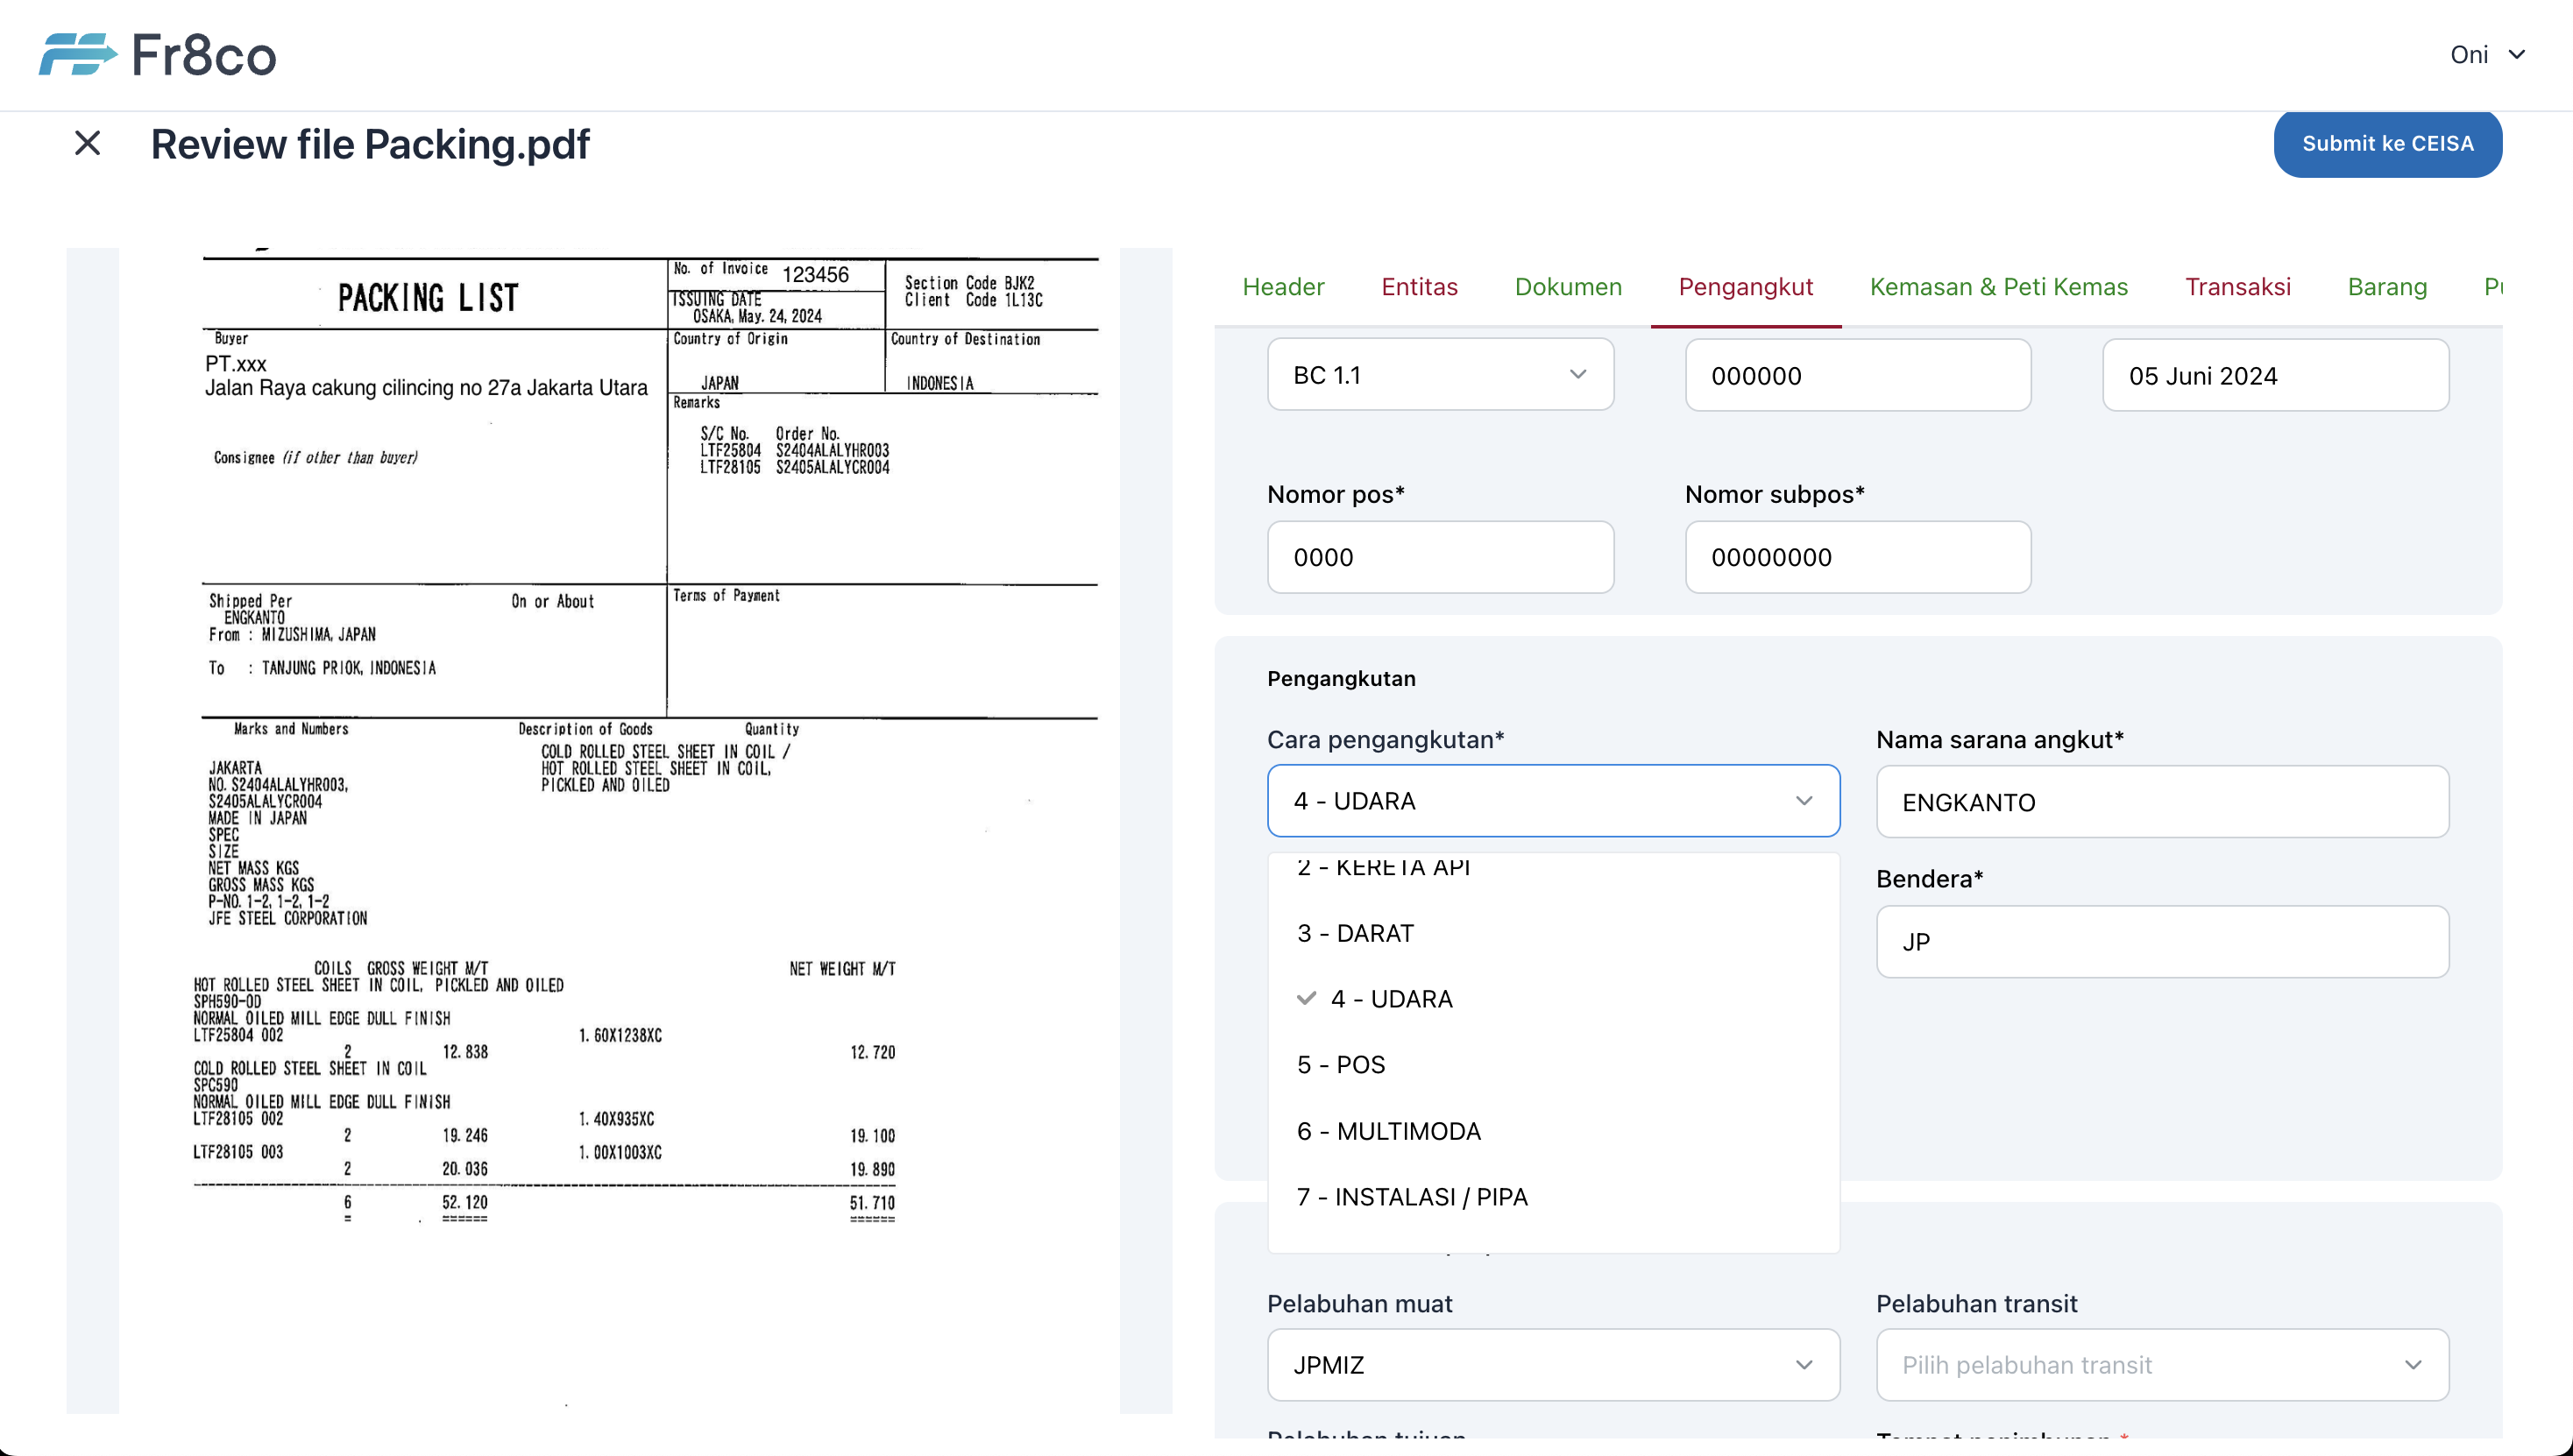Click the Fr8co logo

pyautogui.click(x=157, y=54)
